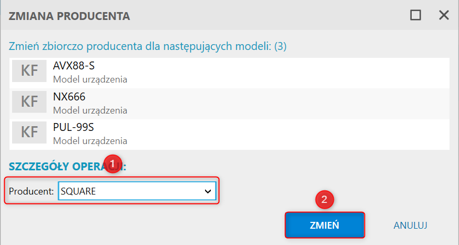The height and width of the screenshot is (245, 459).
Task: Confirm the change with the ZMIEŃ button
Action: tap(324, 225)
